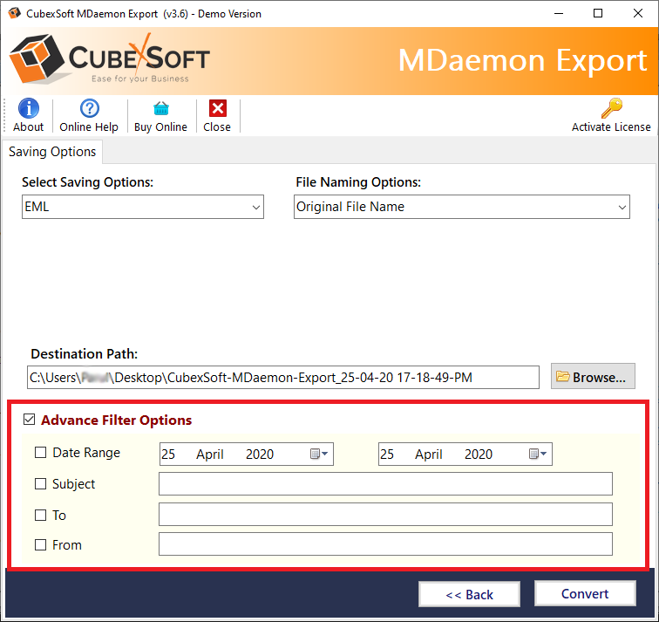The height and width of the screenshot is (622, 659).
Task: Click the Activate License key icon
Action: (611, 108)
